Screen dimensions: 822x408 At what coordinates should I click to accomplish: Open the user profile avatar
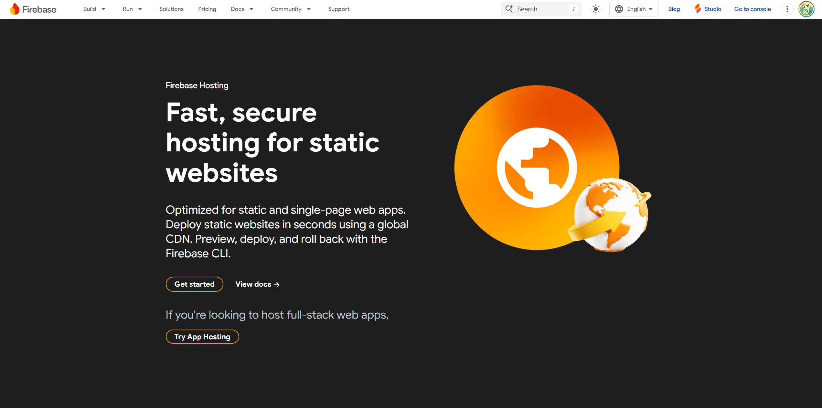(806, 9)
